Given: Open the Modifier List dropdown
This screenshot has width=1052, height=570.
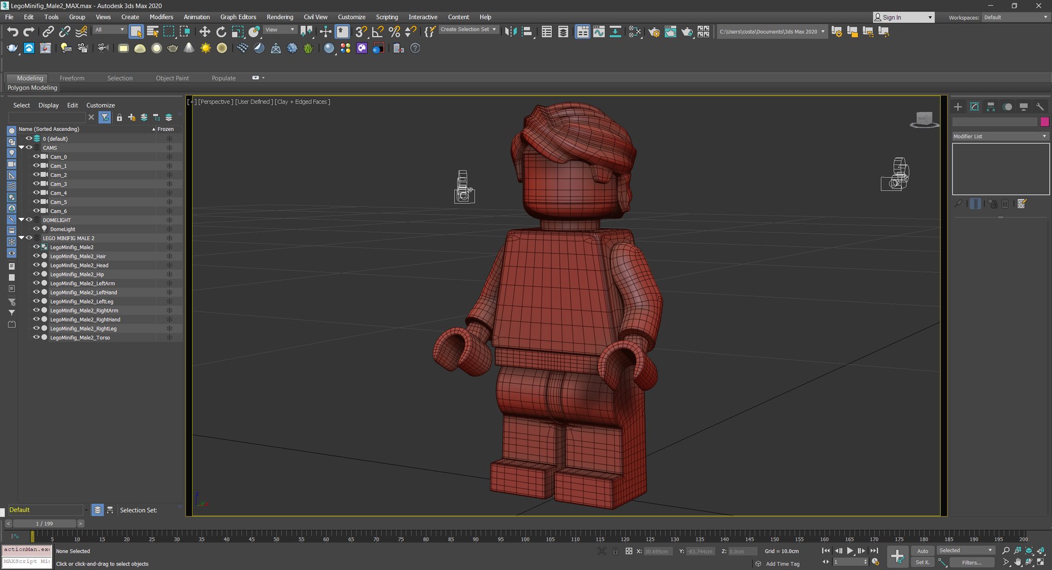Looking at the screenshot, I should (x=1000, y=136).
